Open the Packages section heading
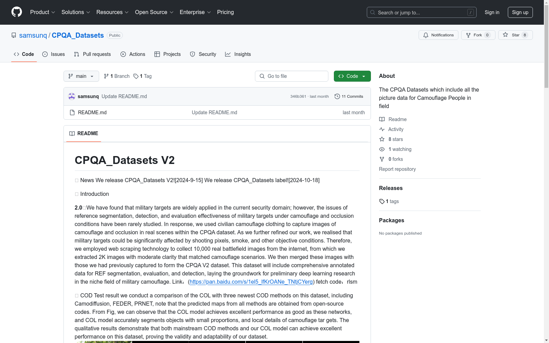The image size is (549, 343). pyautogui.click(x=392, y=220)
